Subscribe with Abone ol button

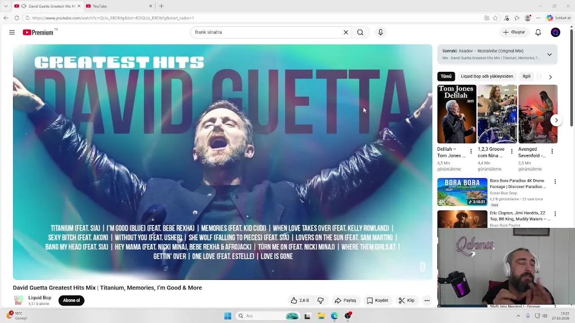pos(71,301)
